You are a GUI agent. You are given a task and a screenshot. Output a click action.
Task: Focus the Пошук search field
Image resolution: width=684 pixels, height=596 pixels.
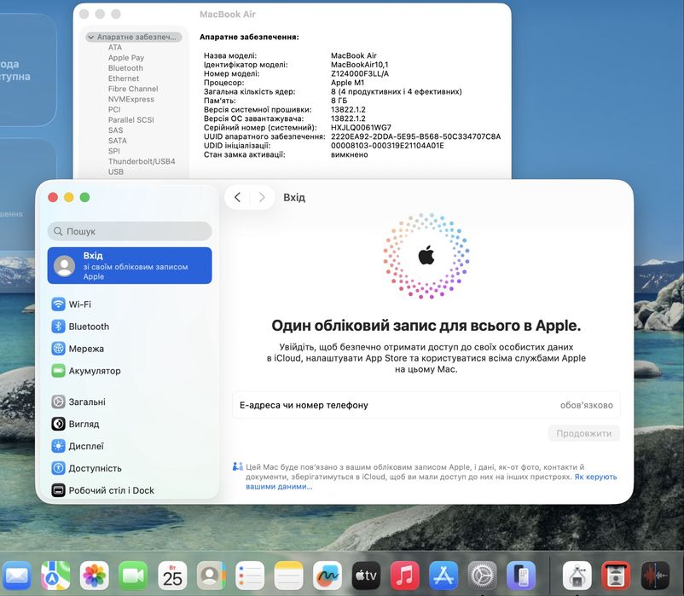[x=130, y=231]
